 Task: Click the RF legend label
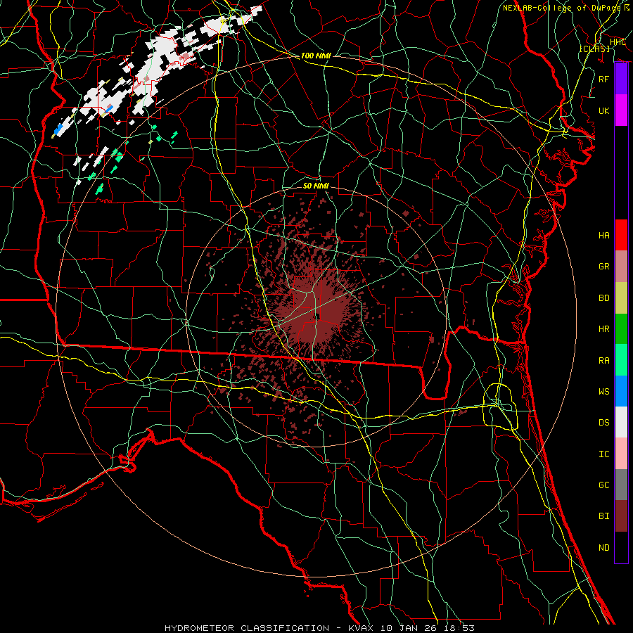pyautogui.click(x=604, y=79)
